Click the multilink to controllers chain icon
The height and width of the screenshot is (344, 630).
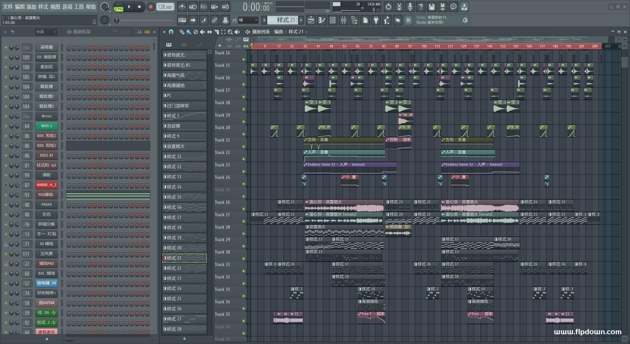[215, 20]
